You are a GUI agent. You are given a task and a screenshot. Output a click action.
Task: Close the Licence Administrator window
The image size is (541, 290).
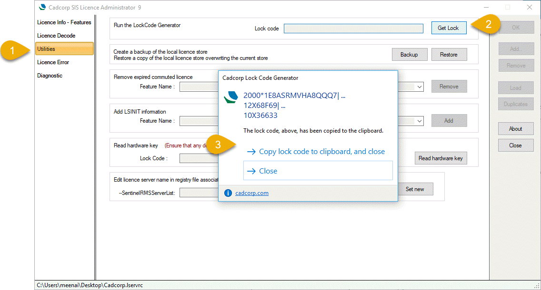(x=530, y=7)
